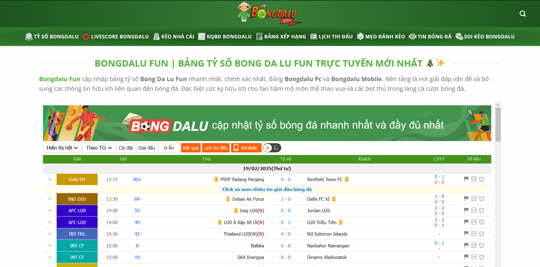Click flag icon in SKA Energiya row
This screenshot has height=267, width=540.
[x=466, y=257]
